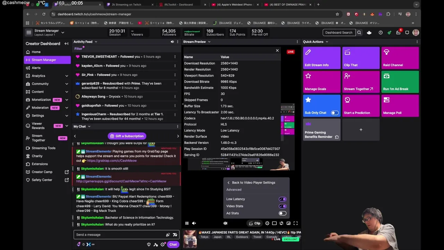The image size is (444, 250).
Task: Open stream preview settings gear
Action: click(267, 223)
